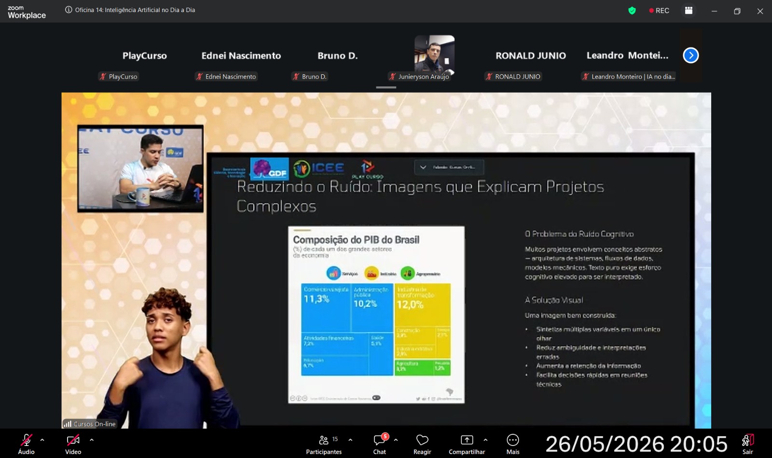
Task: Expand the video options arrow
Action: [92, 440]
